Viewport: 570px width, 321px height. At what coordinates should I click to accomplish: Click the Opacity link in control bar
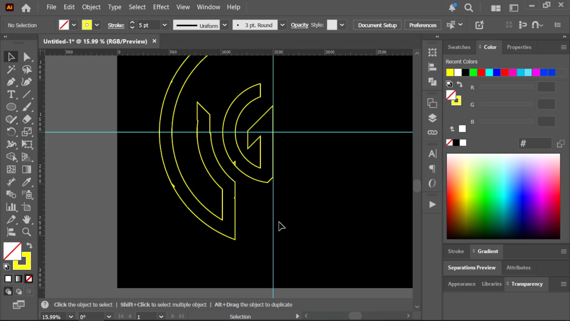pyautogui.click(x=300, y=25)
